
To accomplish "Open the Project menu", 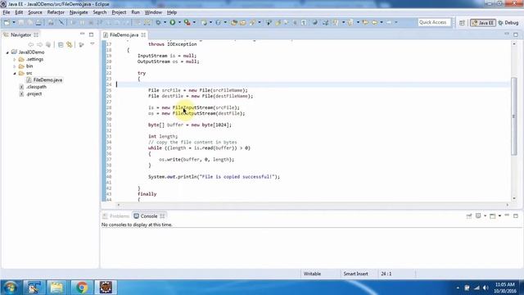I will [119, 12].
